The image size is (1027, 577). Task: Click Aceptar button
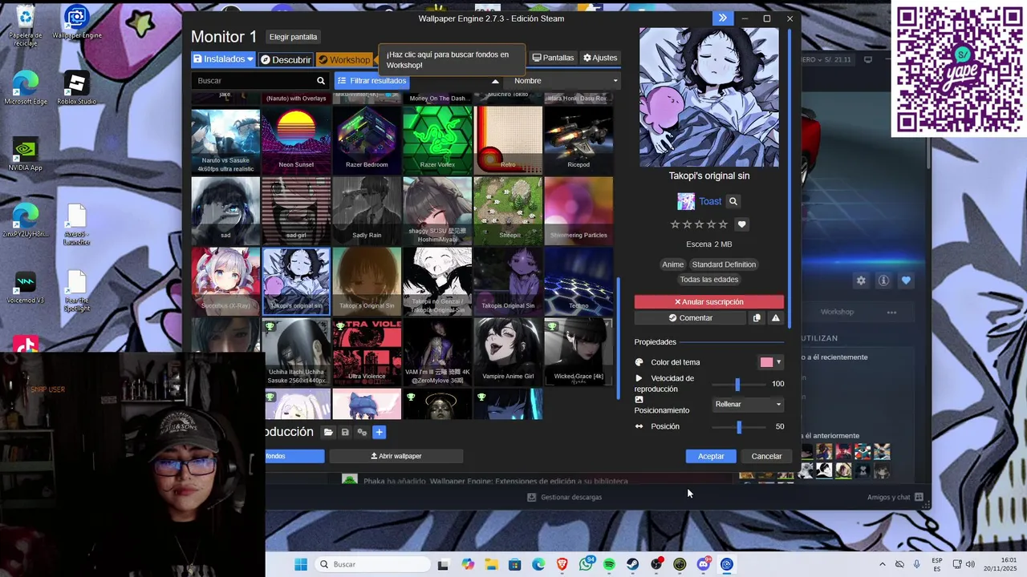click(711, 456)
